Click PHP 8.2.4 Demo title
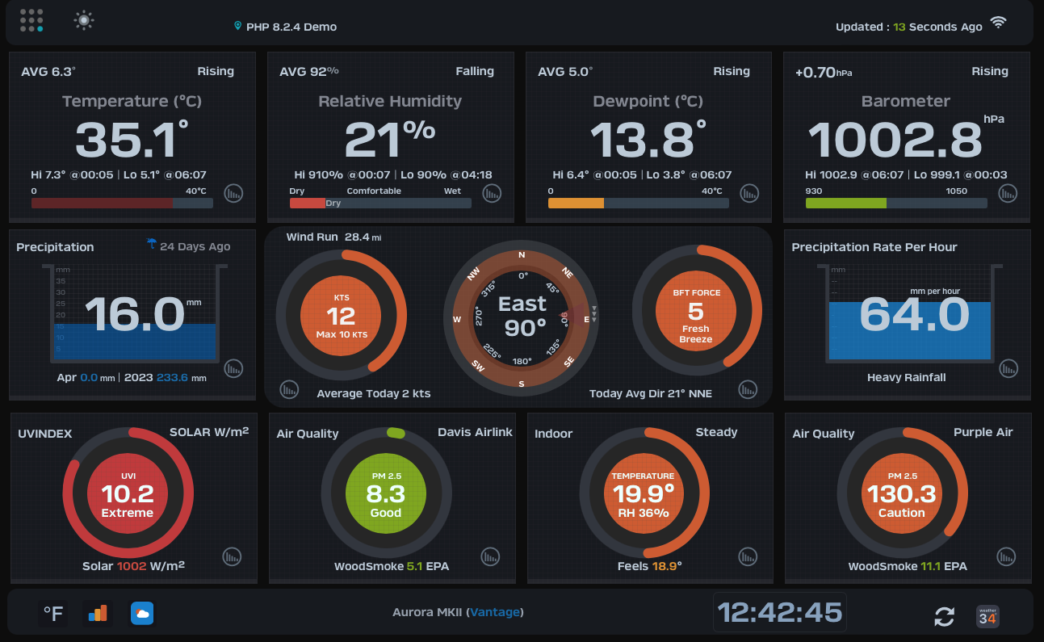Screen dimensions: 1044x642 (x=291, y=27)
